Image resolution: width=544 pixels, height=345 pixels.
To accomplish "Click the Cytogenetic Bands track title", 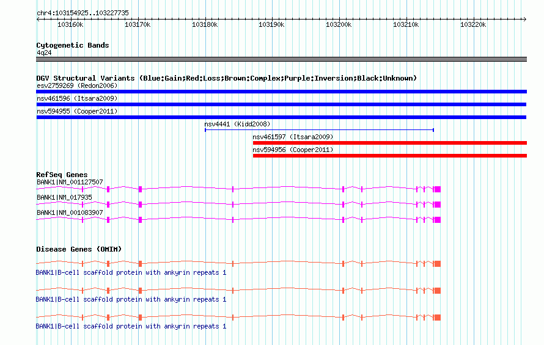I will click(x=73, y=45).
